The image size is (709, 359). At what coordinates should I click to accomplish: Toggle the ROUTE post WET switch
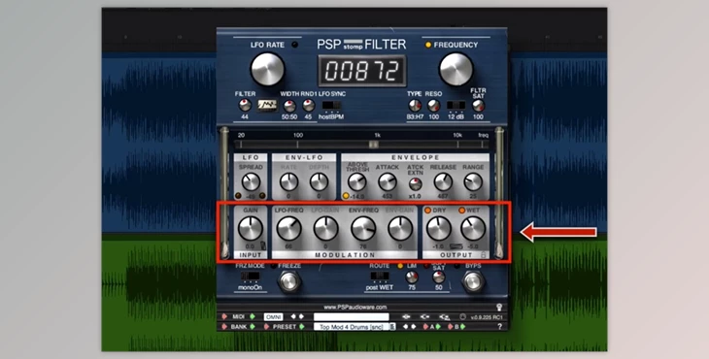tap(380, 276)
